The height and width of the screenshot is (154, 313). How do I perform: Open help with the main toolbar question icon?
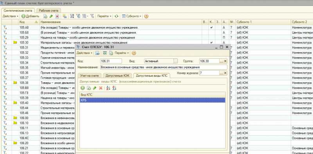pyautogui.click(x=146, y=16)
